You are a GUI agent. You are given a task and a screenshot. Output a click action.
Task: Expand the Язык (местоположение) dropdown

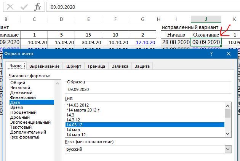[228, 149]
